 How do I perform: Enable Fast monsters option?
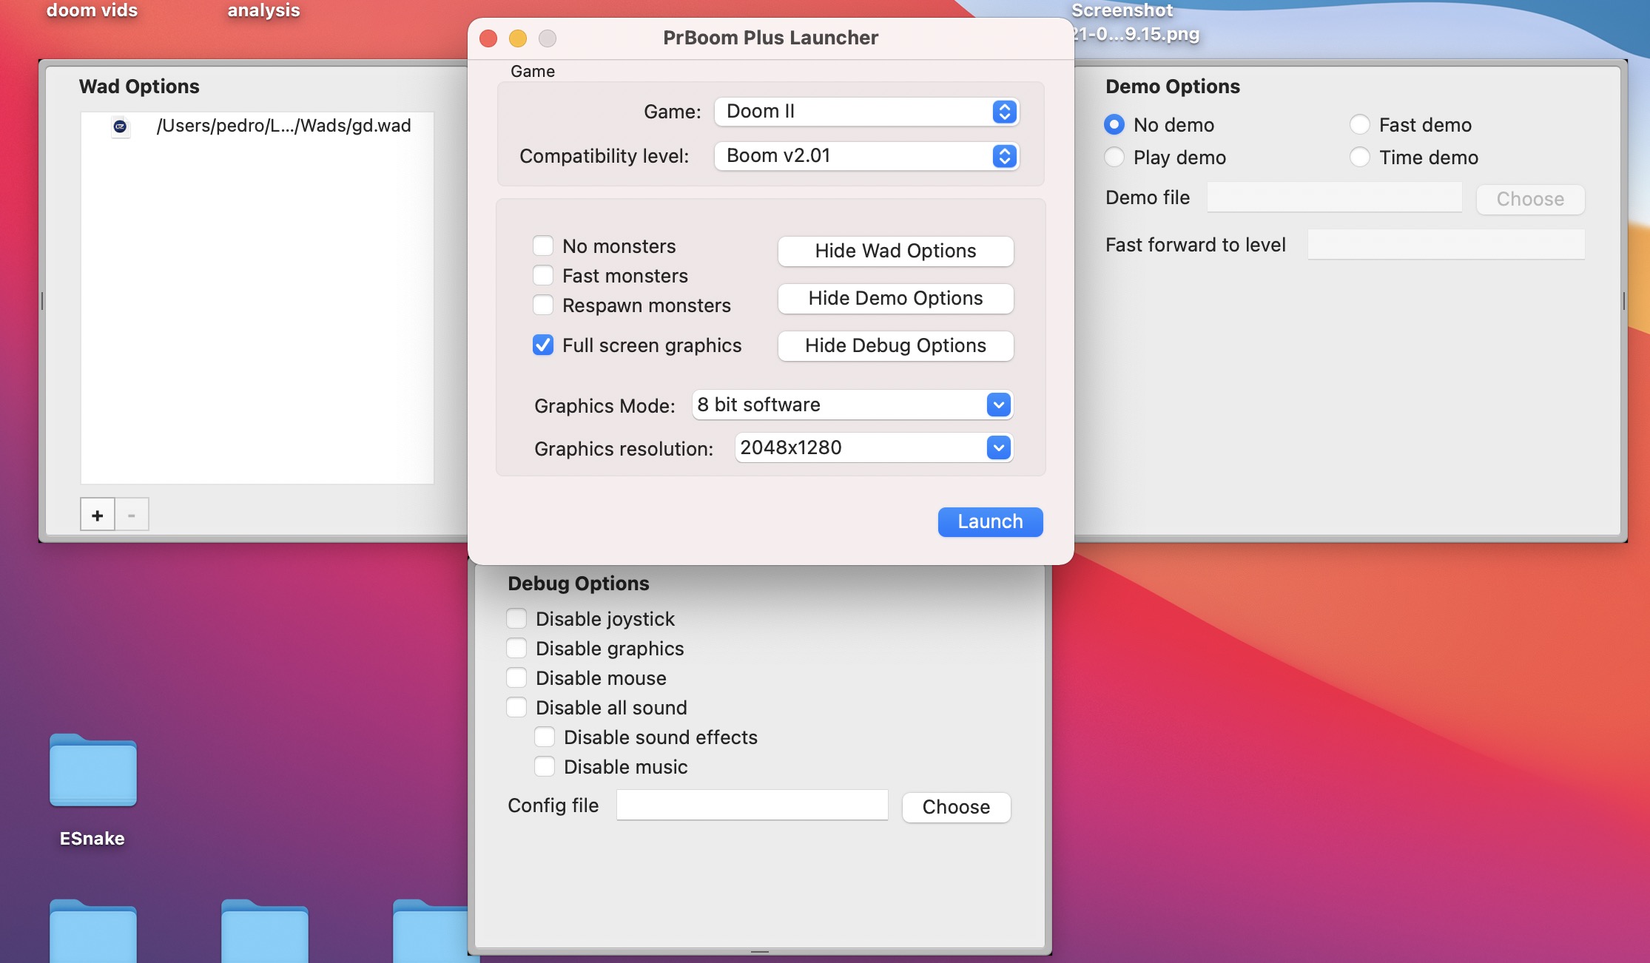click(543, 275)
